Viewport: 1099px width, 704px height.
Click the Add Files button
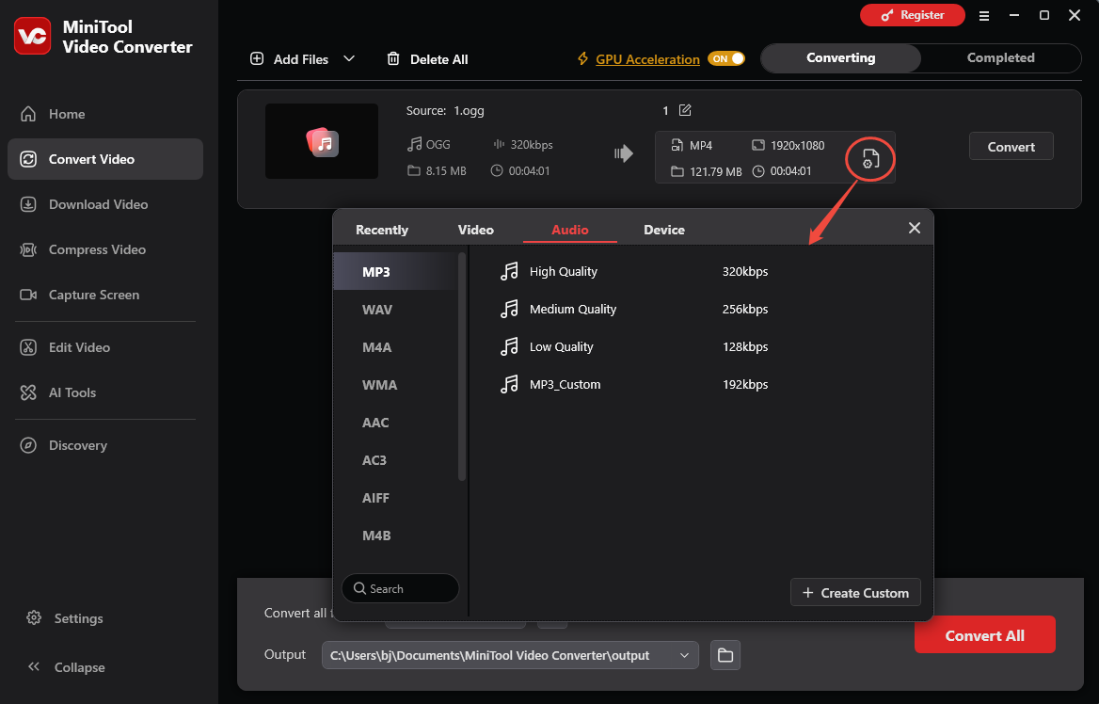point(289,59)
